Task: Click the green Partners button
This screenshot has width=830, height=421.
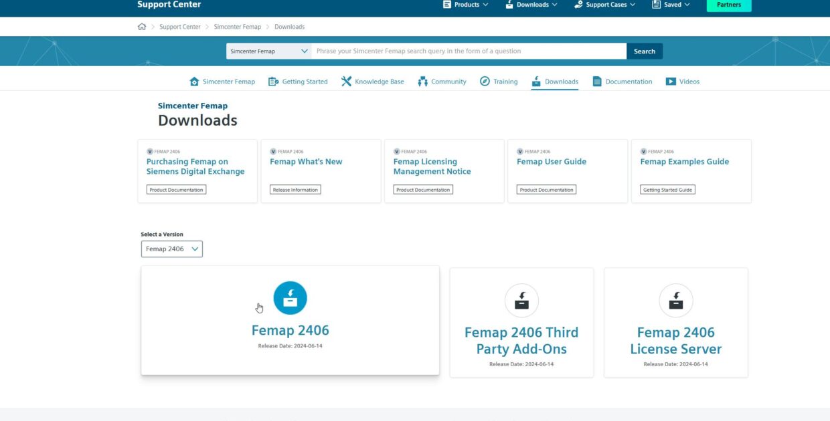Action: [729, 5]
